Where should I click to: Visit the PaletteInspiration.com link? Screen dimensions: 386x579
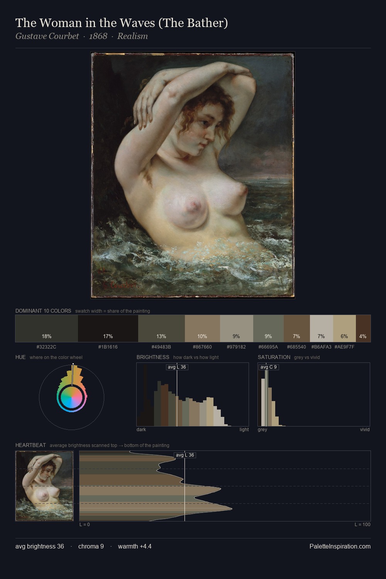[x=340, y=546]
